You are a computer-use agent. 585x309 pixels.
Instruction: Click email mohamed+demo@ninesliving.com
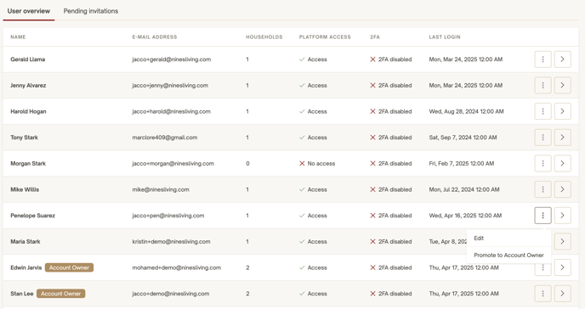click(177, 267)
